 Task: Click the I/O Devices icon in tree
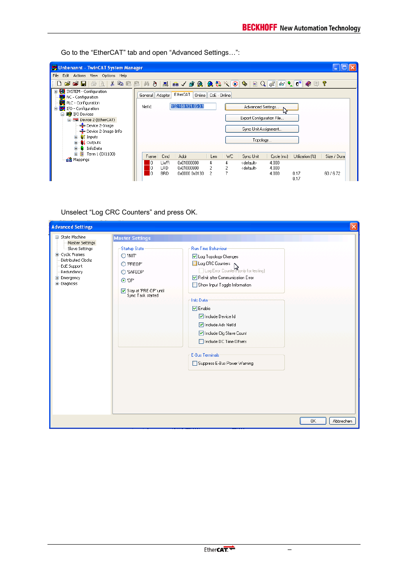point(69,114)
